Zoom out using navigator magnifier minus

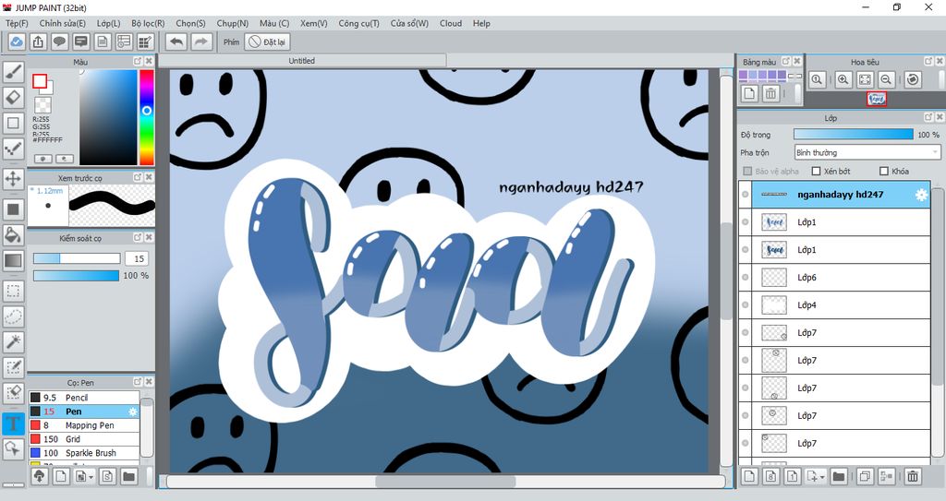pyautogui.click(x=886, y=79)
